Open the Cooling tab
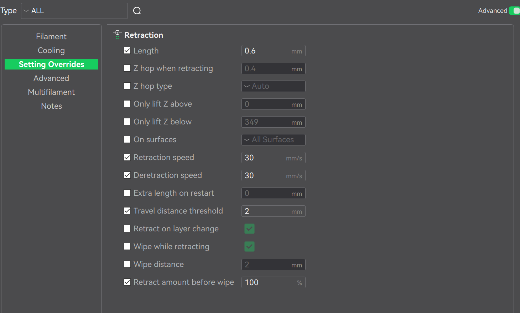Image resolution: width=520 pixels, height=313 pixels. (x=51, y=50)
